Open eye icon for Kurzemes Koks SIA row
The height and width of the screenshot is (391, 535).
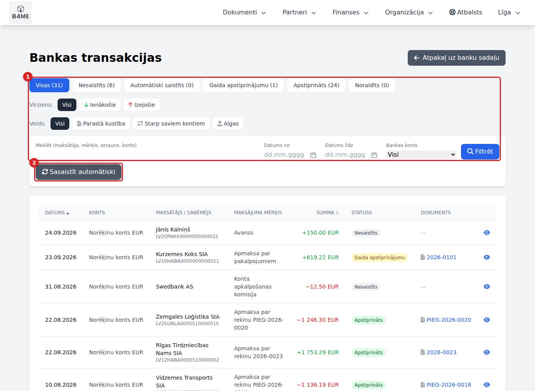[487, 257]
